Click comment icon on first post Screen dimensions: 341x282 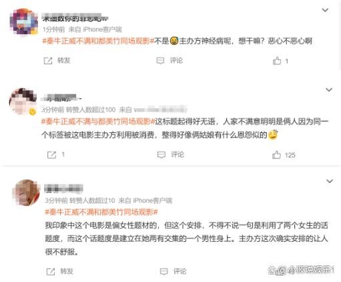pyautogui.click(x=160, y=61)
